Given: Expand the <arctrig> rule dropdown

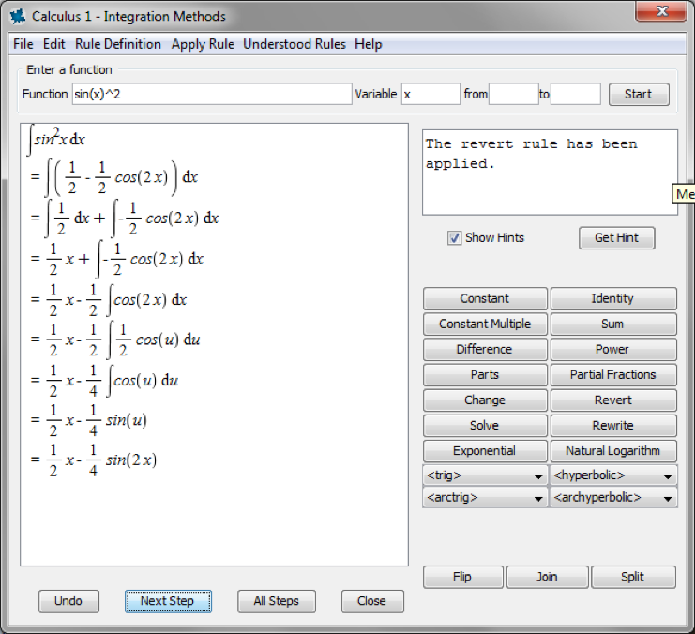Looking at the screenshot, I should [485, 498].
